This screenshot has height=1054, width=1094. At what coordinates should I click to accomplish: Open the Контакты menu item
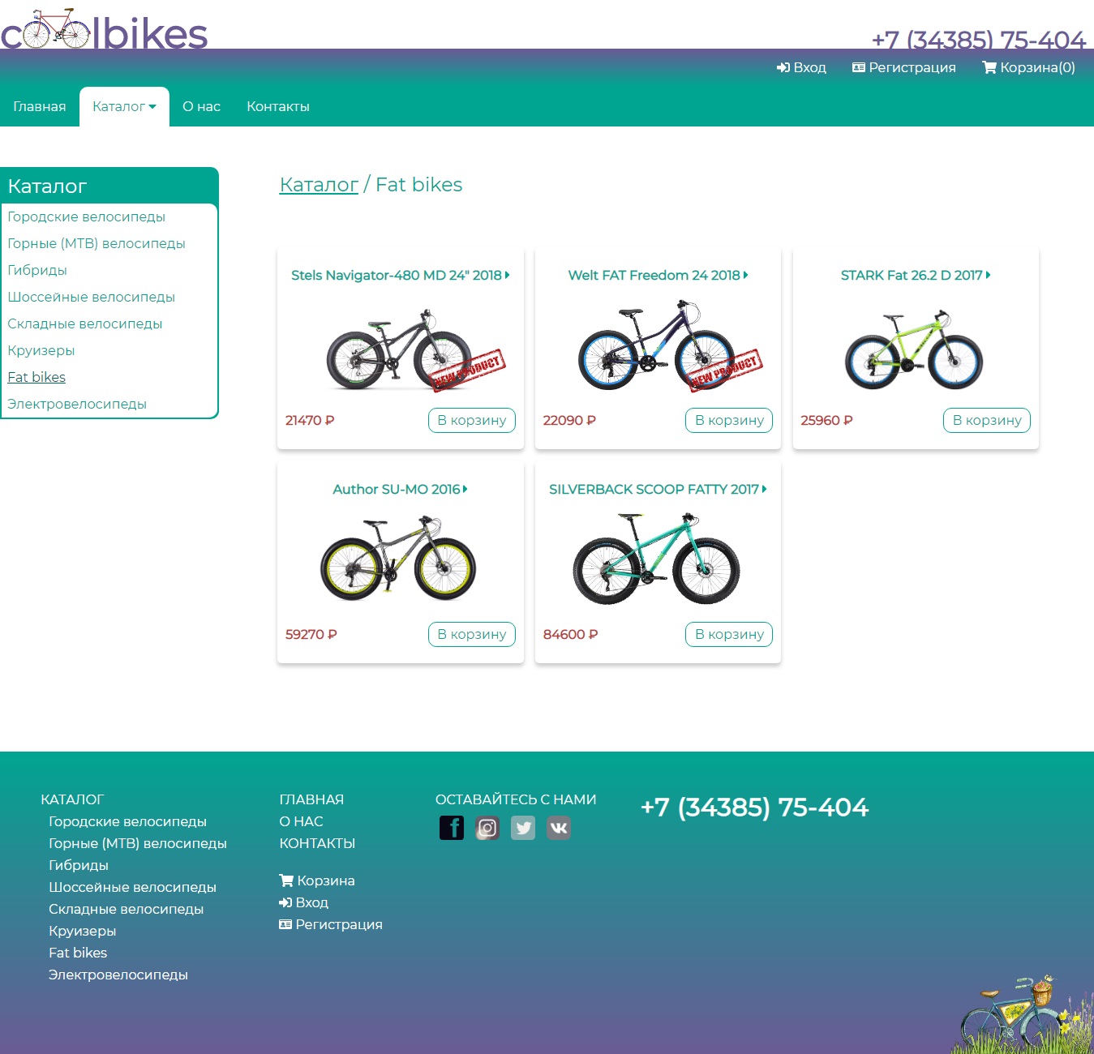click(277, 106)
